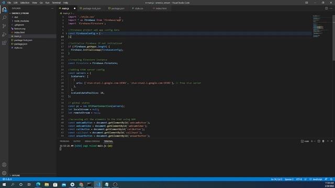Open the Edit menu
Viewport: 335px width, 188px height.
point(16,3)
